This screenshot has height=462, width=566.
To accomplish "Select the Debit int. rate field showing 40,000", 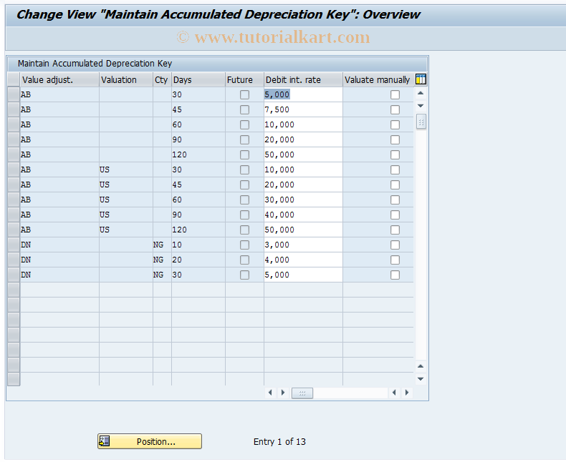I will pos(303,215).
